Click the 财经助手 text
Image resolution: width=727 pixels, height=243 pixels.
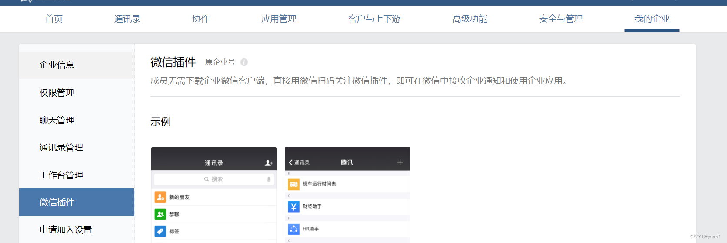point(312,207)
